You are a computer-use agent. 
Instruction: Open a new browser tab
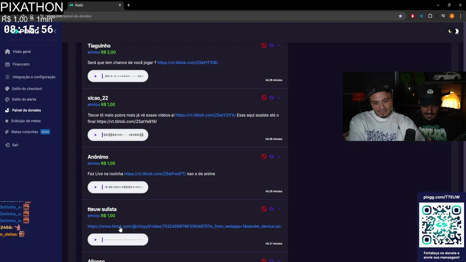129,5
